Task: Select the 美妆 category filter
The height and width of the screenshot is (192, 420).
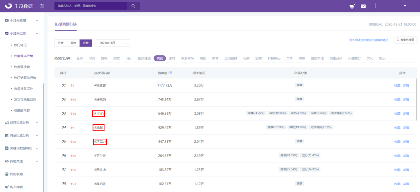Action: pos(117,58)
